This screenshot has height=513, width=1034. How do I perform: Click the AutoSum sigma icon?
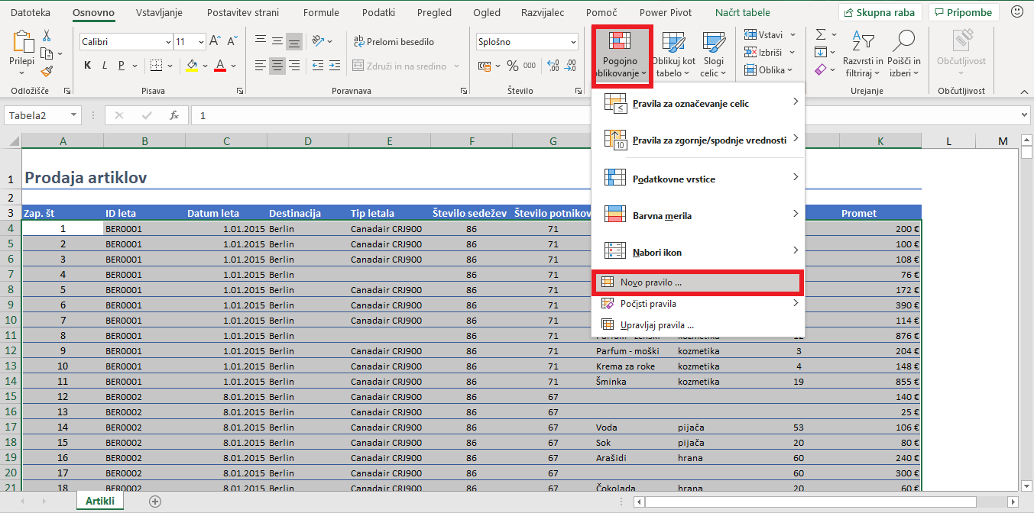pyautogui.click(x=820, y=34)
